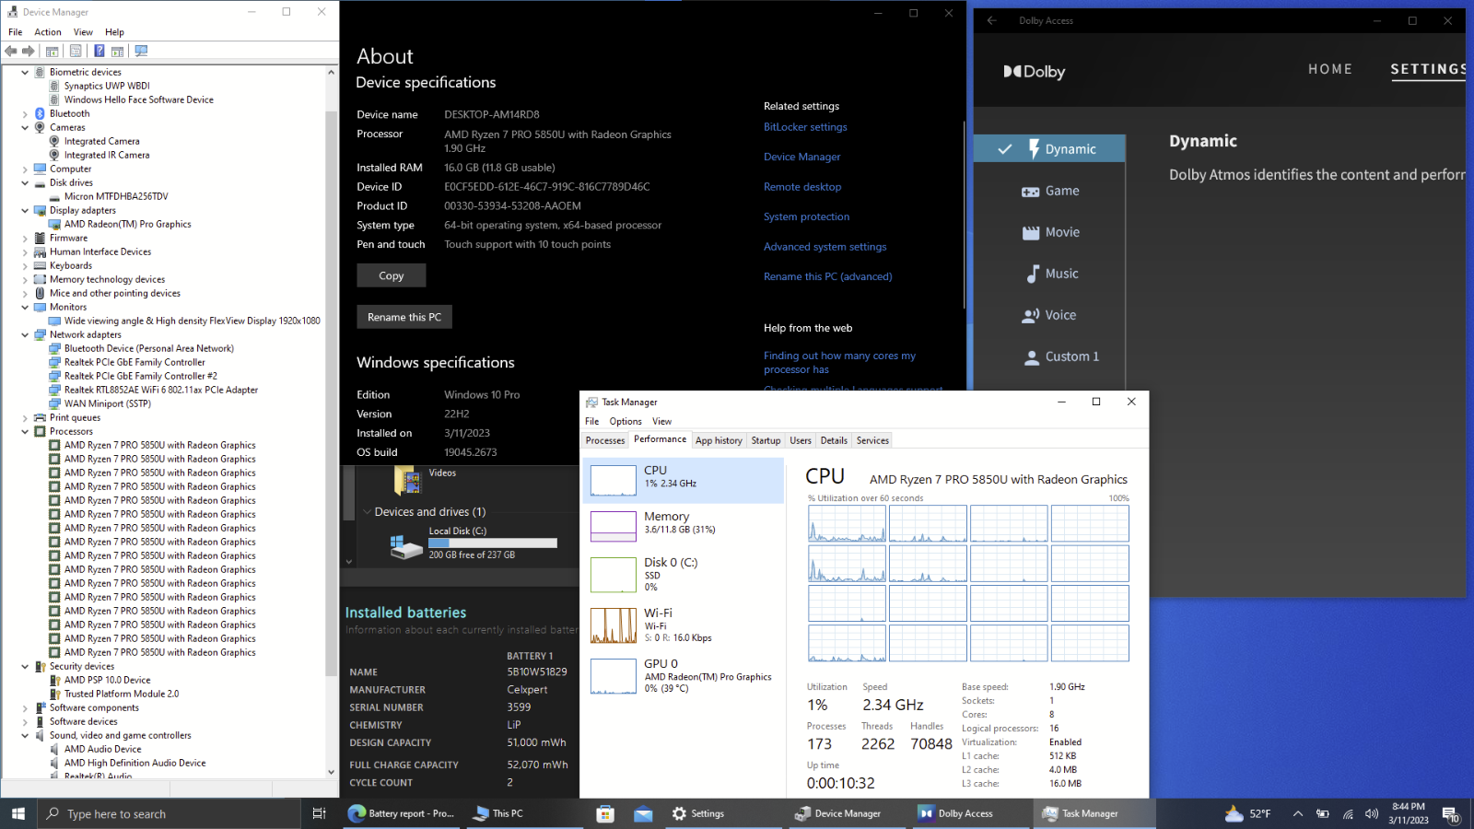Select Micron MTFDHBA256TDV disk drive

pyautogui.click(x=116, y=197)
